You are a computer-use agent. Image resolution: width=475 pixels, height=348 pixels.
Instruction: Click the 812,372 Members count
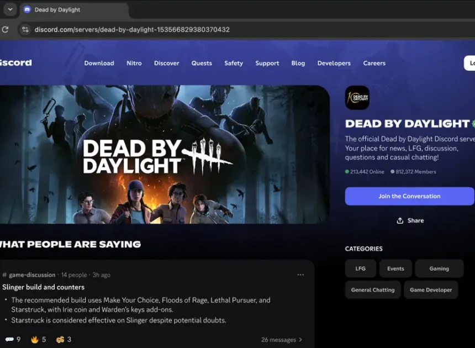[x=413, y=172]
